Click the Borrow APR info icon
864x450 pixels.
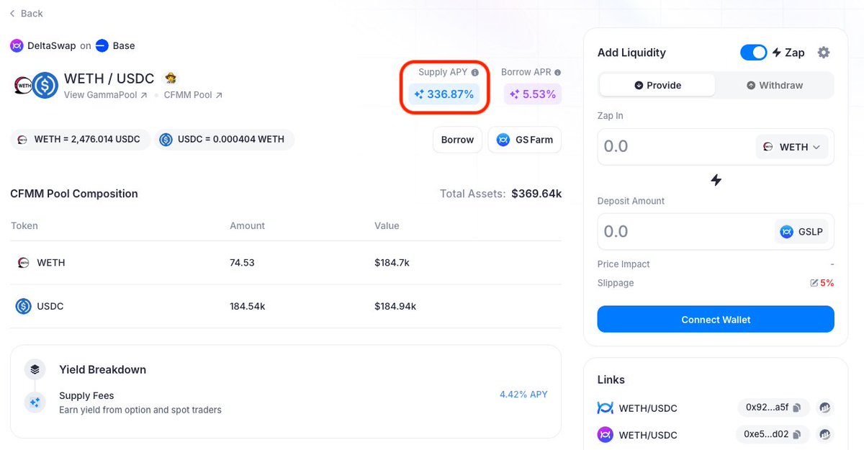tap(558, 73)
